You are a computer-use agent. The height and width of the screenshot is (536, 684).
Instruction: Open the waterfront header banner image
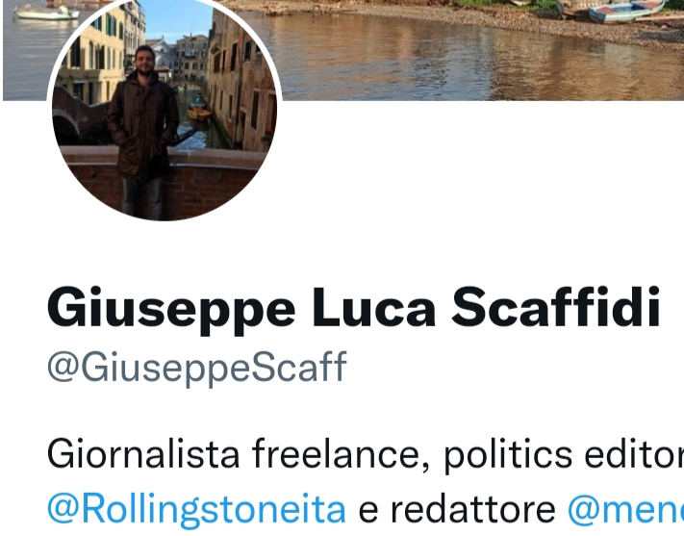480,48
